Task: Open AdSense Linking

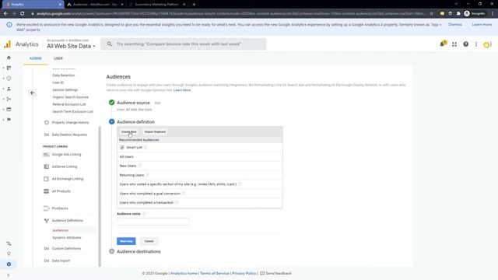Action: click(x=65, y=166)
